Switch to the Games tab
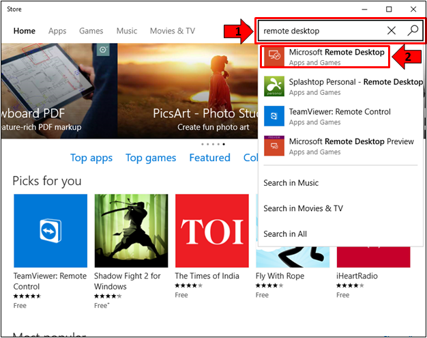The width and height of the screenshot is (427, 338). (x=91, y=31)
